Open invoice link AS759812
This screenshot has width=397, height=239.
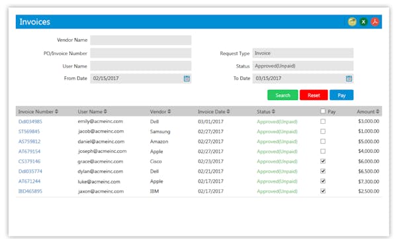(29, 142)
